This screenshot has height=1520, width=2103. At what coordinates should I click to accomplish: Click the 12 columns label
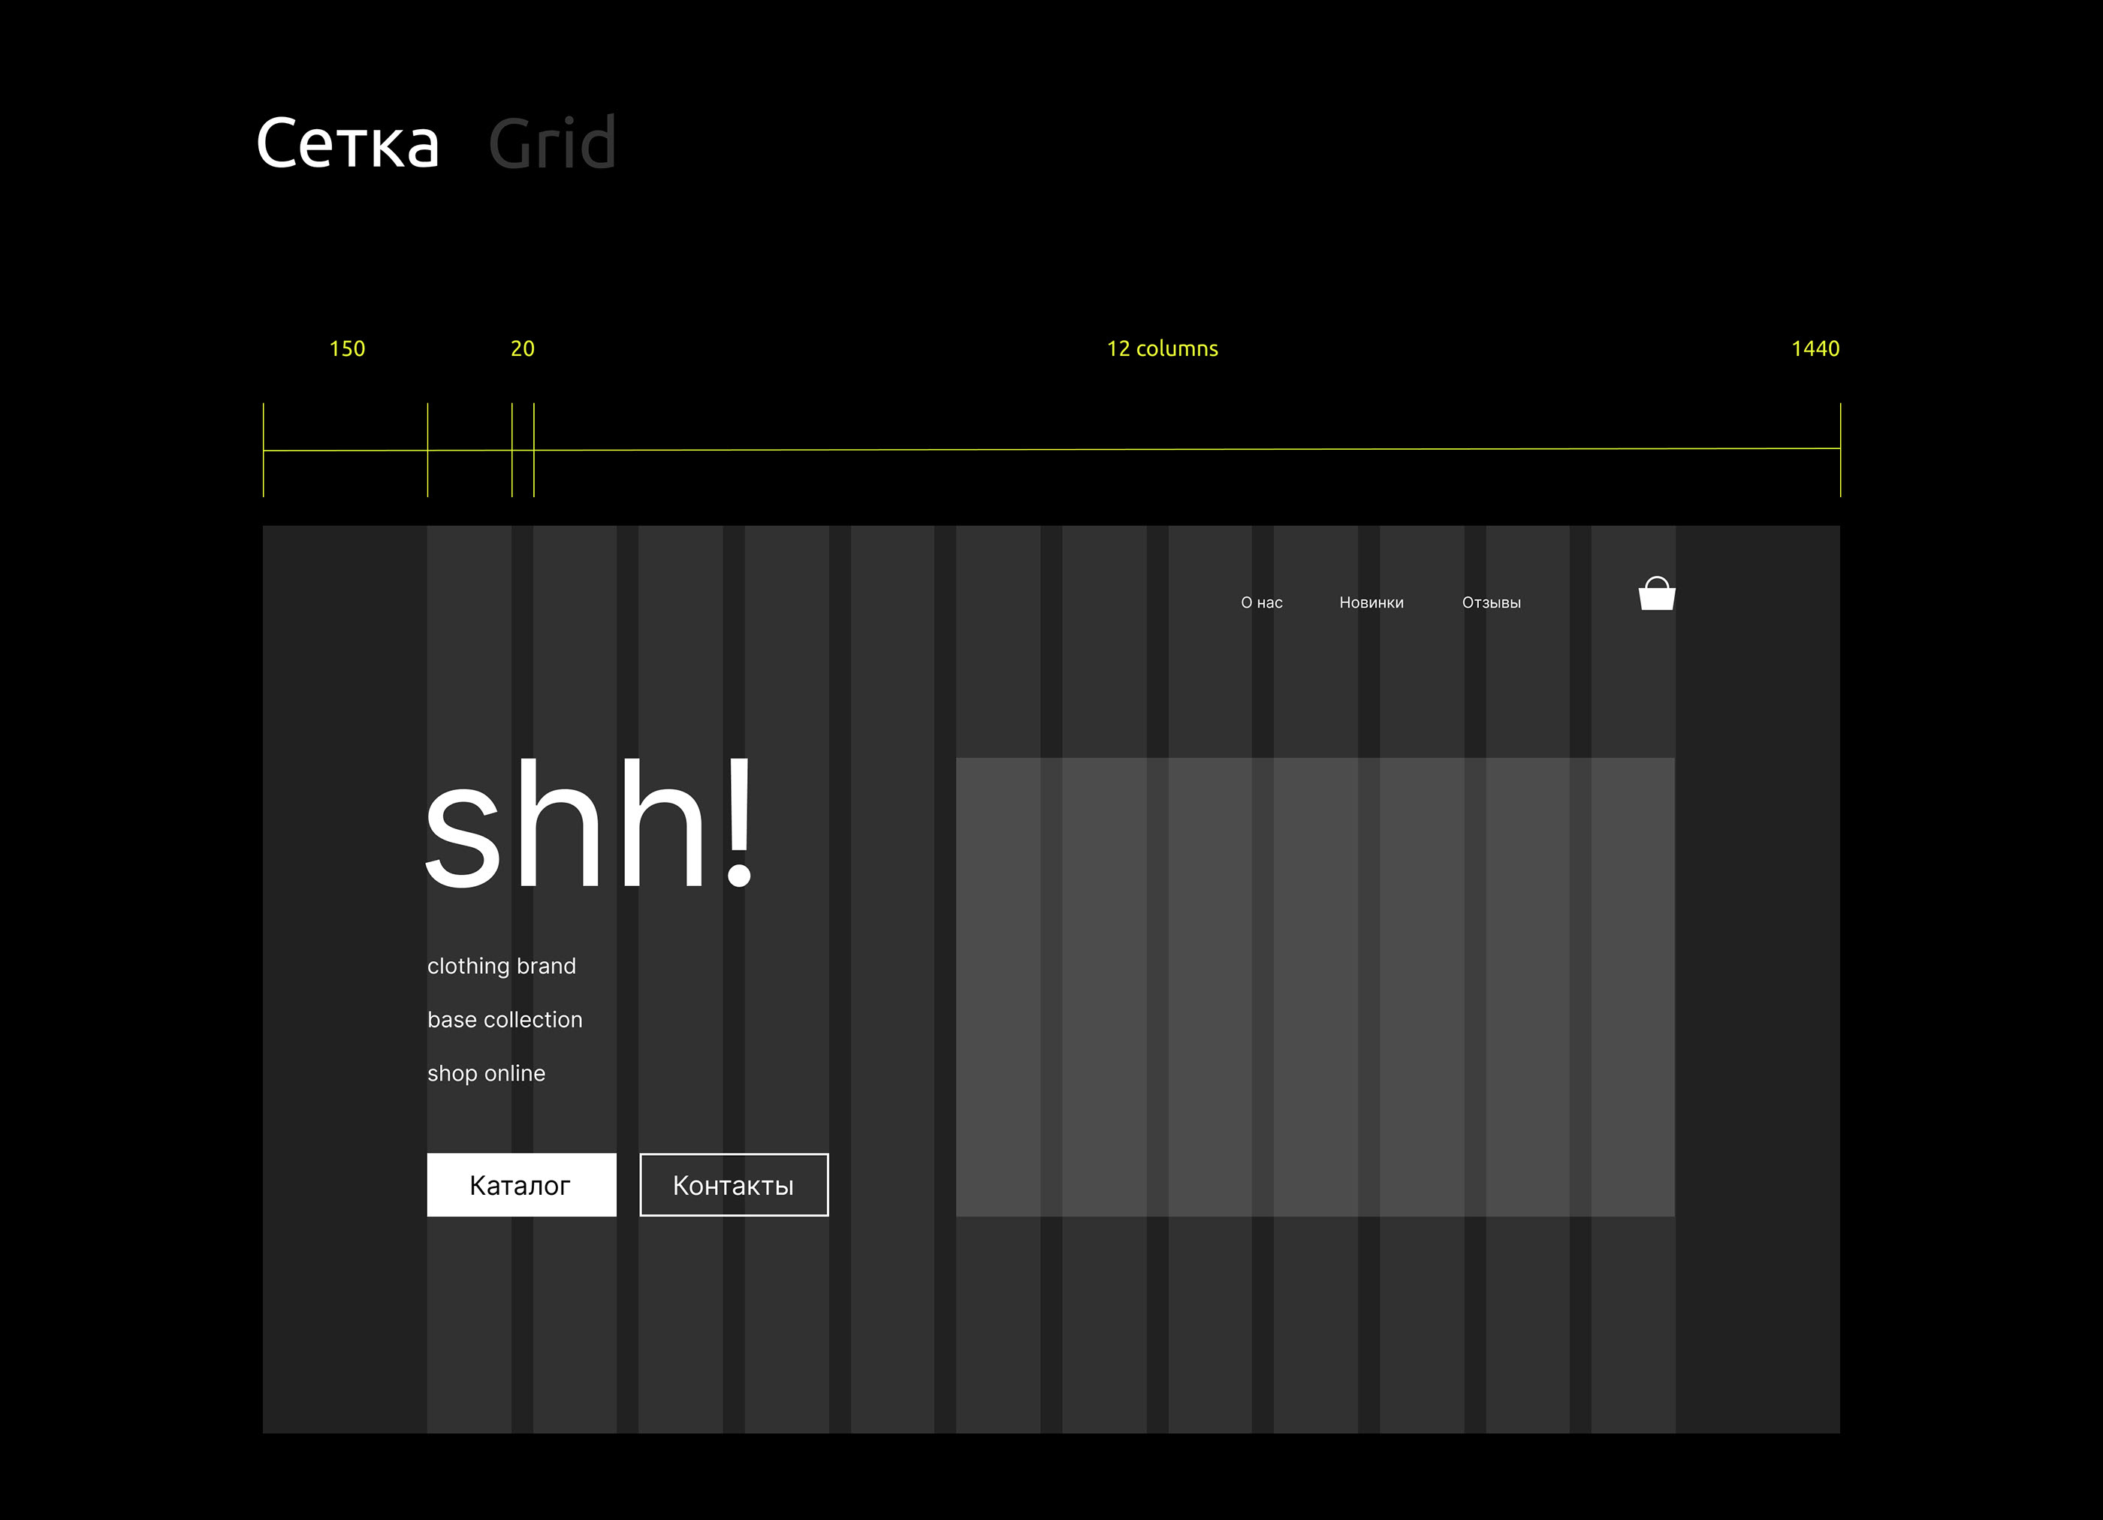(x=1162, y=348)
